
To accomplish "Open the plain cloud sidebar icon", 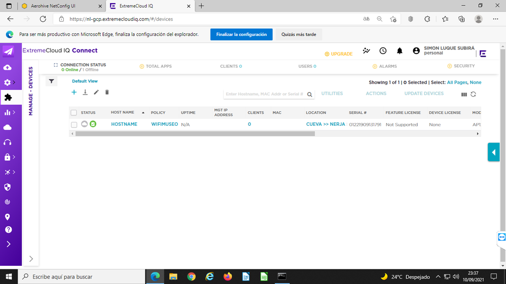I will [x=8, y=127].
